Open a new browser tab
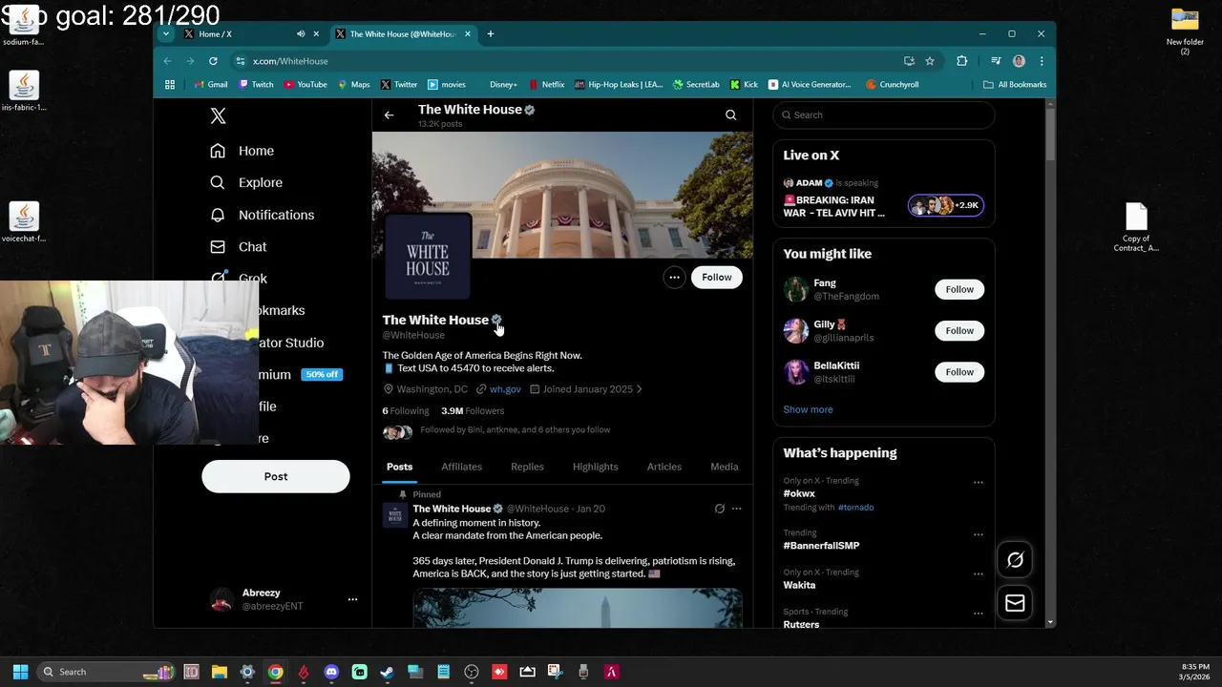The image size is (1222, 687). tap(491, 34)
